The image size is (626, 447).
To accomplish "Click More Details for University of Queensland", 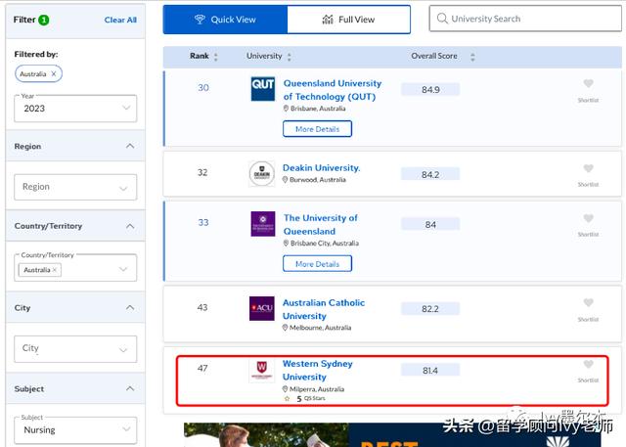I will 317,264.
